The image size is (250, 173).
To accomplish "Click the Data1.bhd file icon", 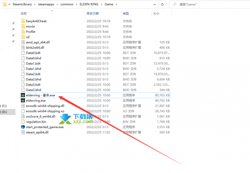I will [23, 69].
